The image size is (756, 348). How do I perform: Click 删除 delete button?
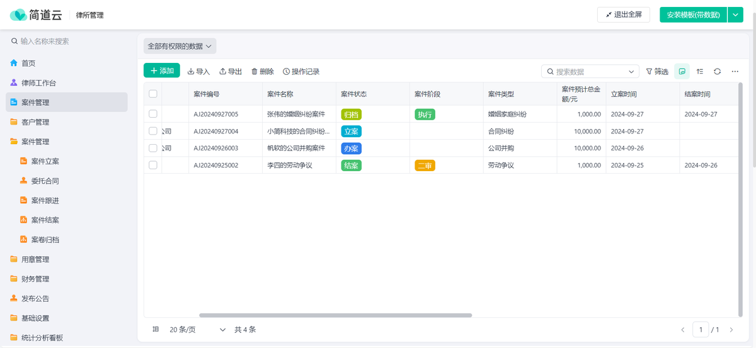coord(262,71)
